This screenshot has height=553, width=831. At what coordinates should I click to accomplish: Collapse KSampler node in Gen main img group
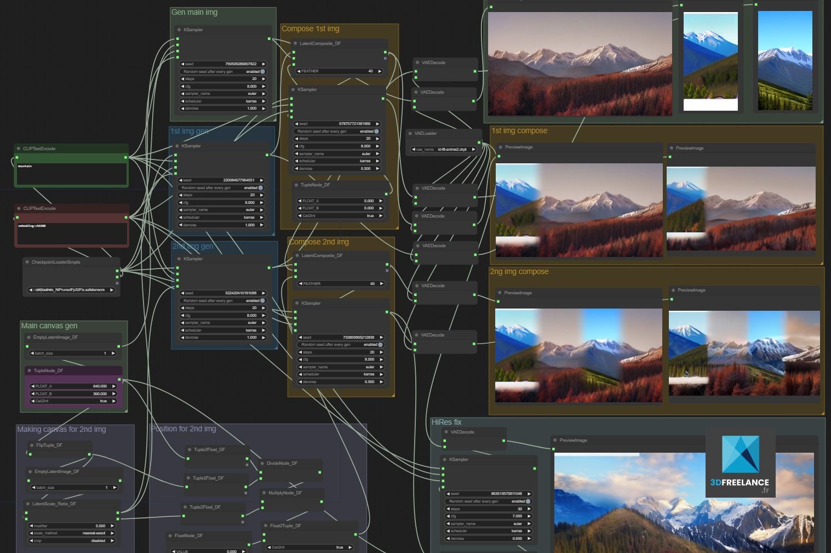pos(179,30)
